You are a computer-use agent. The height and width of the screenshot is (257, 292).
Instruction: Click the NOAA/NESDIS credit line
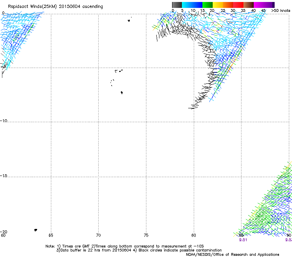(x=232, y=255)
